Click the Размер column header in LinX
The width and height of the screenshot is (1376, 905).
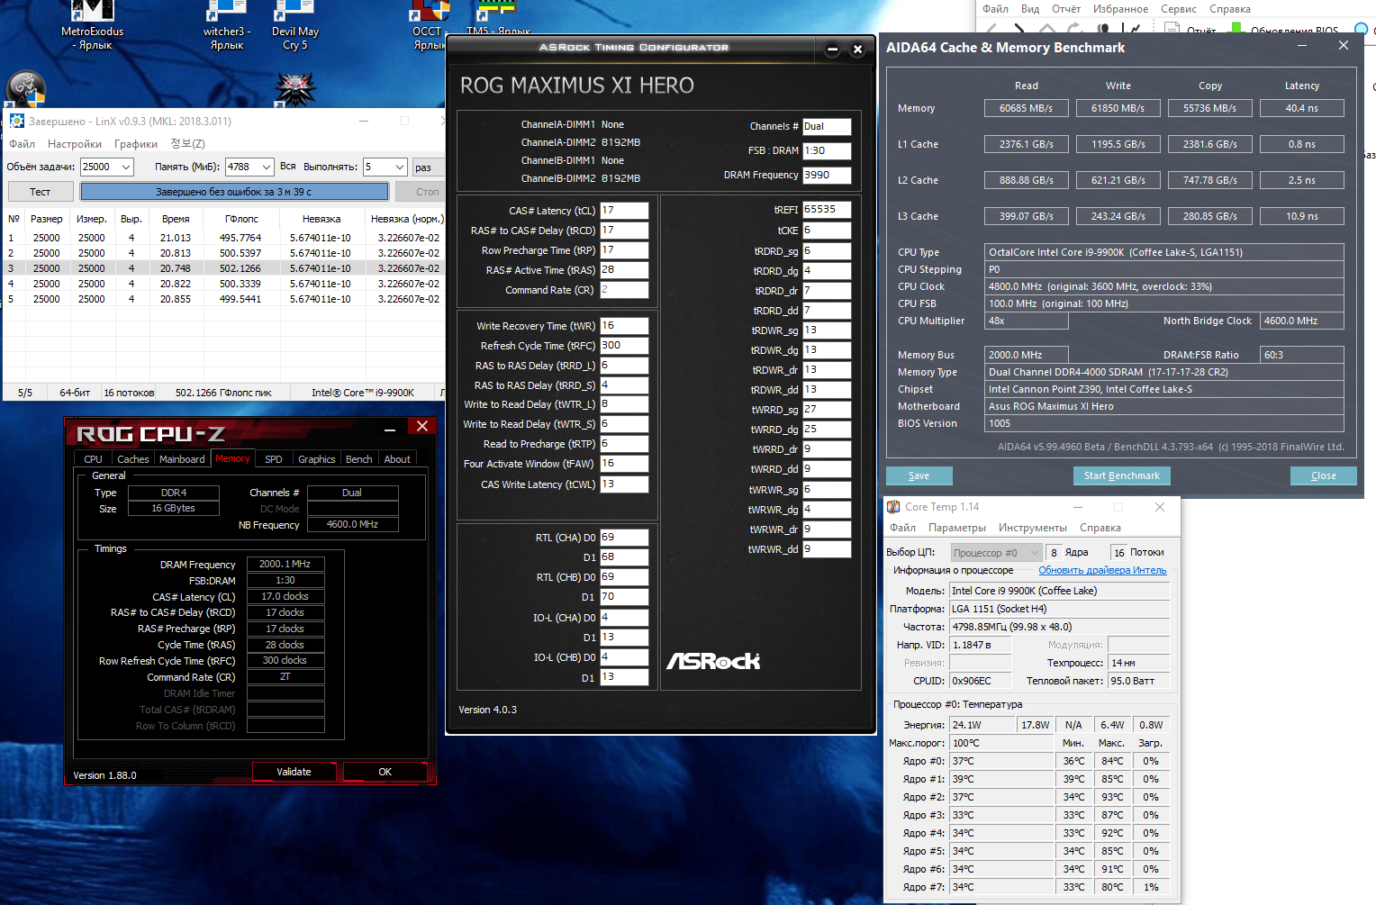pos(47,219)
